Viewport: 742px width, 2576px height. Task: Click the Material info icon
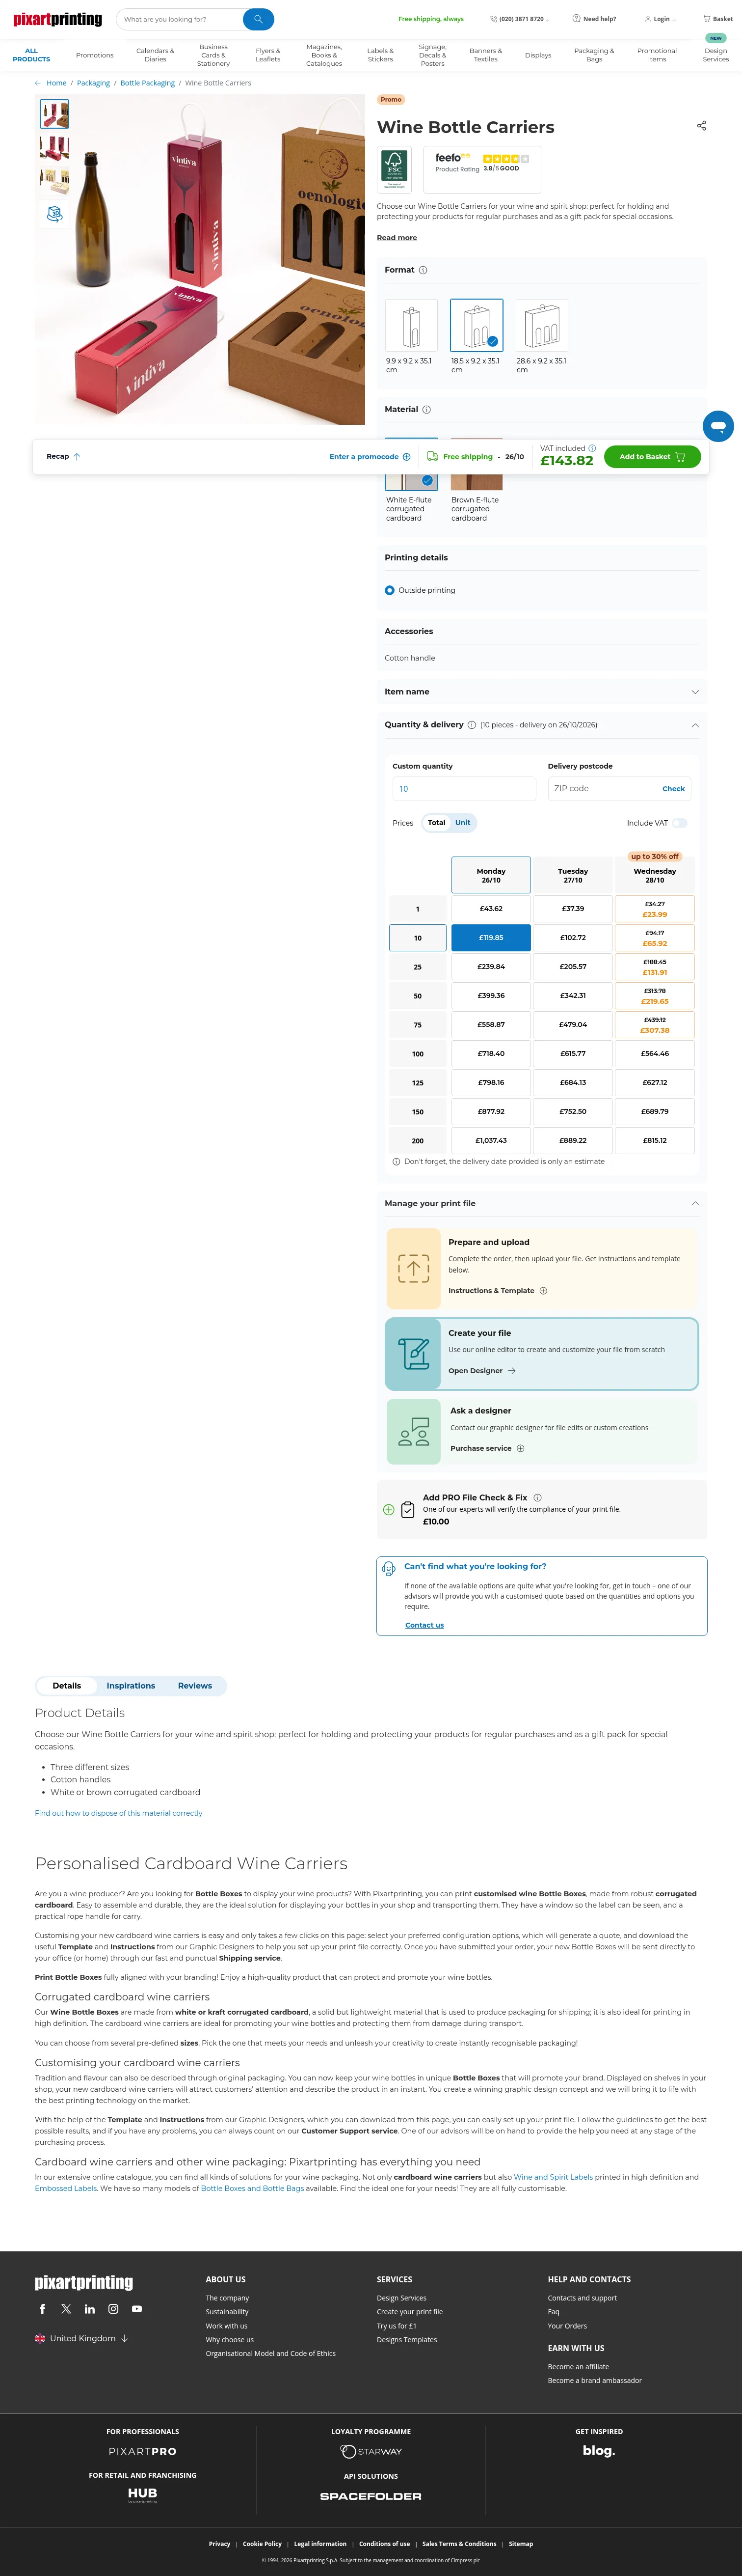(426, 410)
